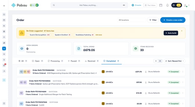Open the kebab menu for the £371.70 order
The width and height of the screenshot is (195, 107).
pyautogui.click(x=183, y=72)
